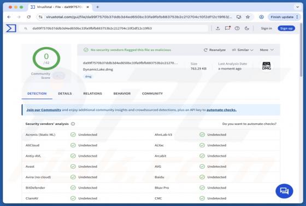Screen dimensions: 306x206
Task: Click the Join our Community link
Action: pyautogui.click(x=44, y=110)
